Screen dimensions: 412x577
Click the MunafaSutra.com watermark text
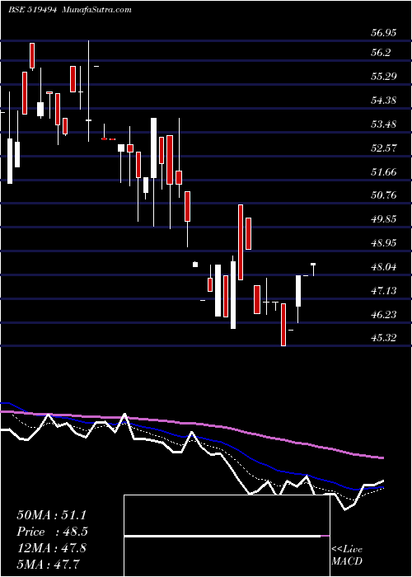pos(97,10)
